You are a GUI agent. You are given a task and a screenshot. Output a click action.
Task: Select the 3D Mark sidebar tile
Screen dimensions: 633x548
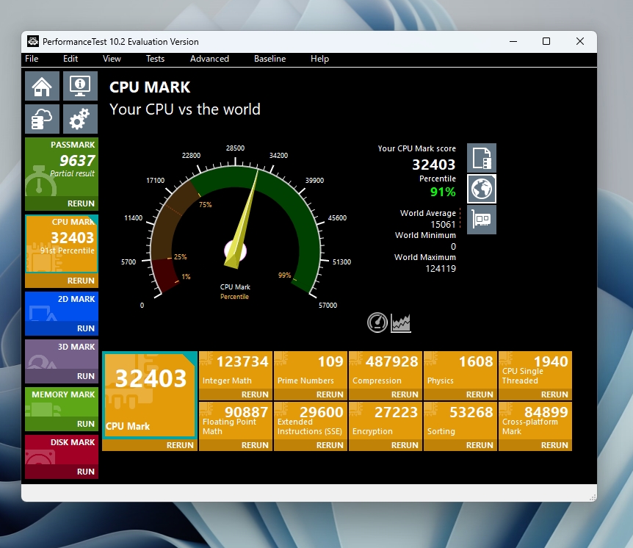62,354
